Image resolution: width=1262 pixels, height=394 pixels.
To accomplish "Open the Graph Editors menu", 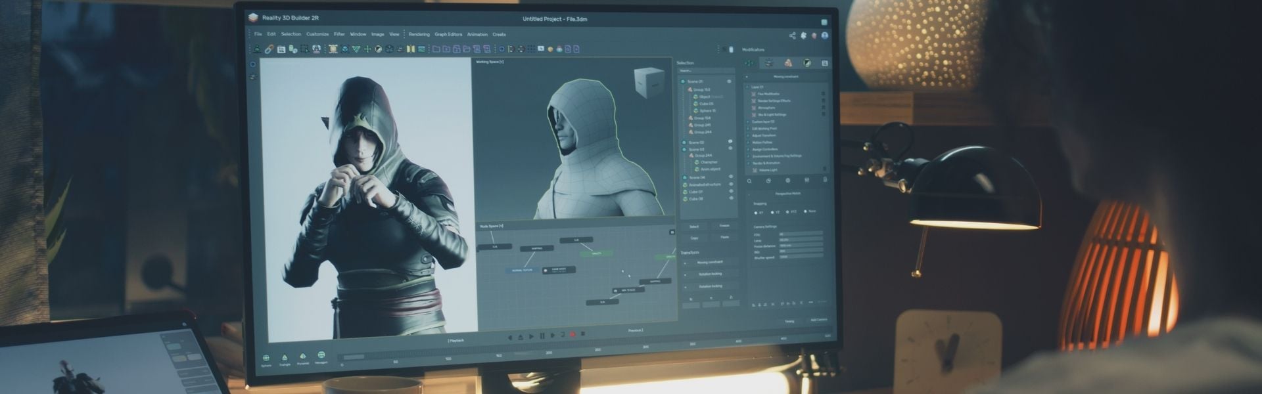I will click(x=448, y=35).
